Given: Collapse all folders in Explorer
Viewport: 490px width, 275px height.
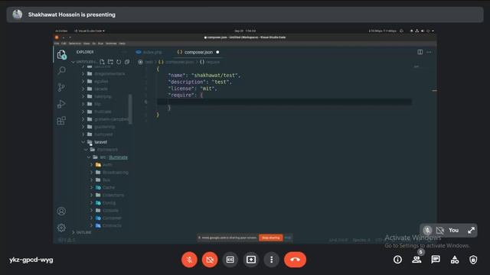Looking at the screenshot, I should point(127,62).
